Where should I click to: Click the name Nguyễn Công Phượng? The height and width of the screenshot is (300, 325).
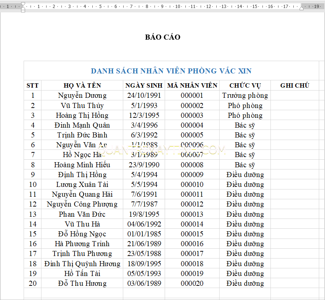pos(82,204)
